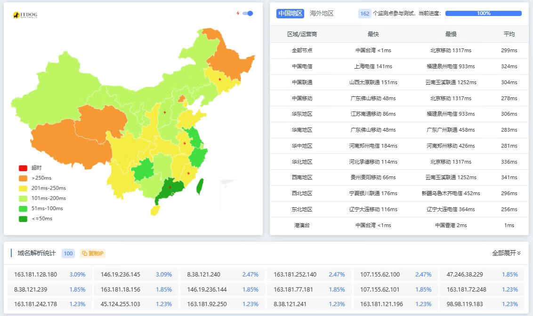Toggle the blue switch above the map

click(x=248, y=13)
